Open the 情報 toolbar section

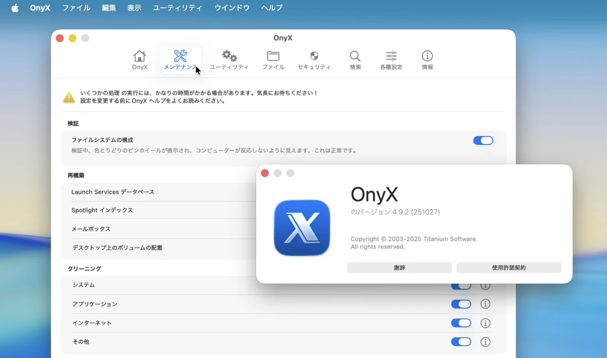(x=427, y=59)
